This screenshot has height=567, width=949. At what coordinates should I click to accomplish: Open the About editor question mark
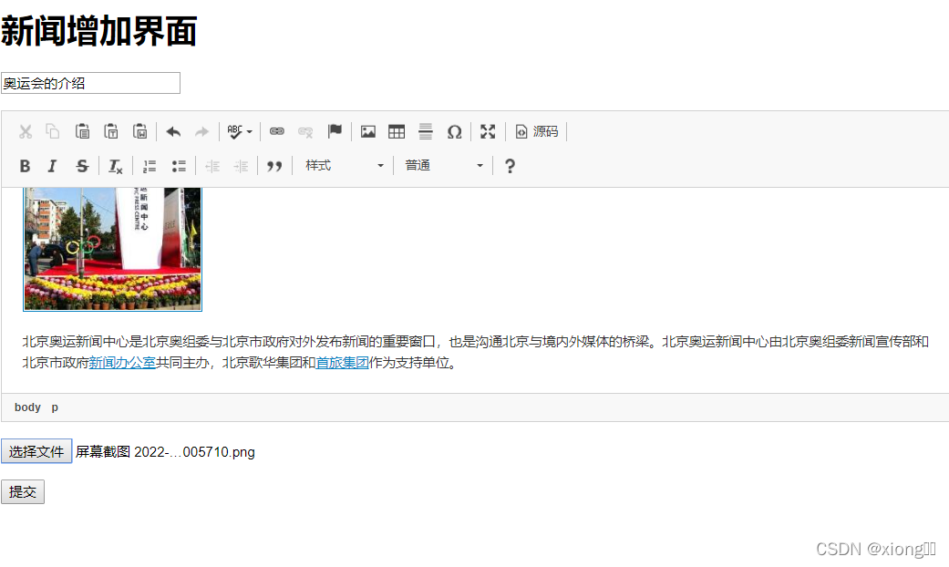coord(510,166)
